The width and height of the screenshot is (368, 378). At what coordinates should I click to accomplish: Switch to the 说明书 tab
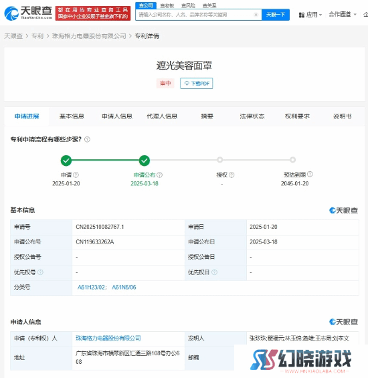click(x=343, y=116)
